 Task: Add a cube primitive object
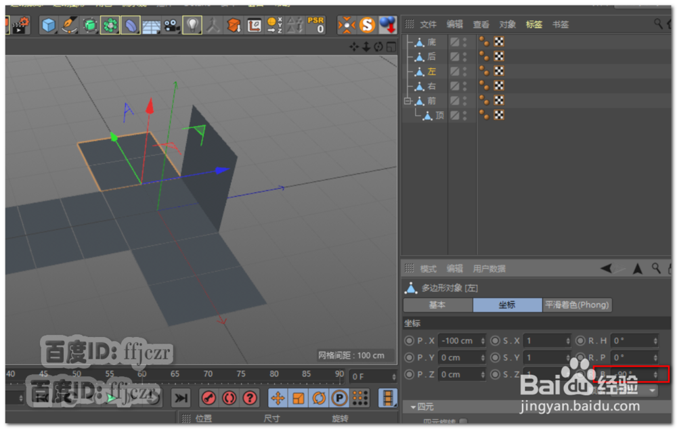pyautogui.click(x=48, y=26)
